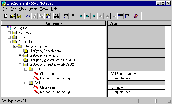Click the move right green arrow
Image resolution: width=172 pixels, height=104 pixels.
click(87, 16)
